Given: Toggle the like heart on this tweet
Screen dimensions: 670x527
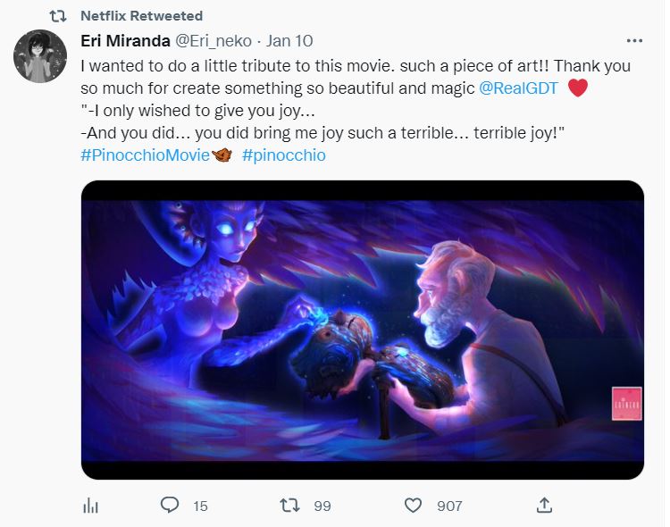Looking at the screenshot, I should 413,506.
